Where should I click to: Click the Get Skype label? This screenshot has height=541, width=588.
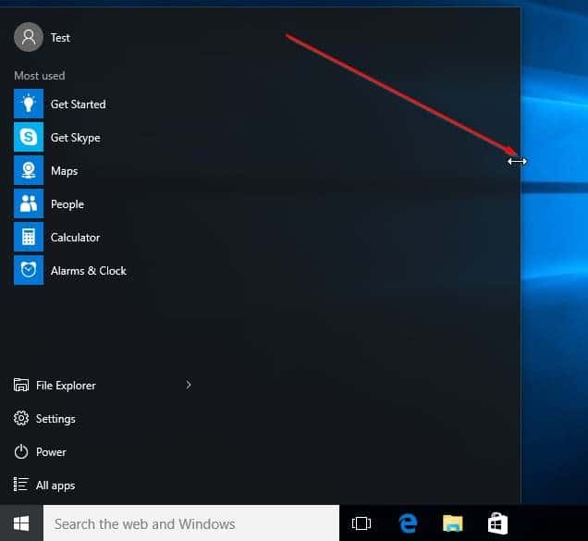(x=76, y=138)
